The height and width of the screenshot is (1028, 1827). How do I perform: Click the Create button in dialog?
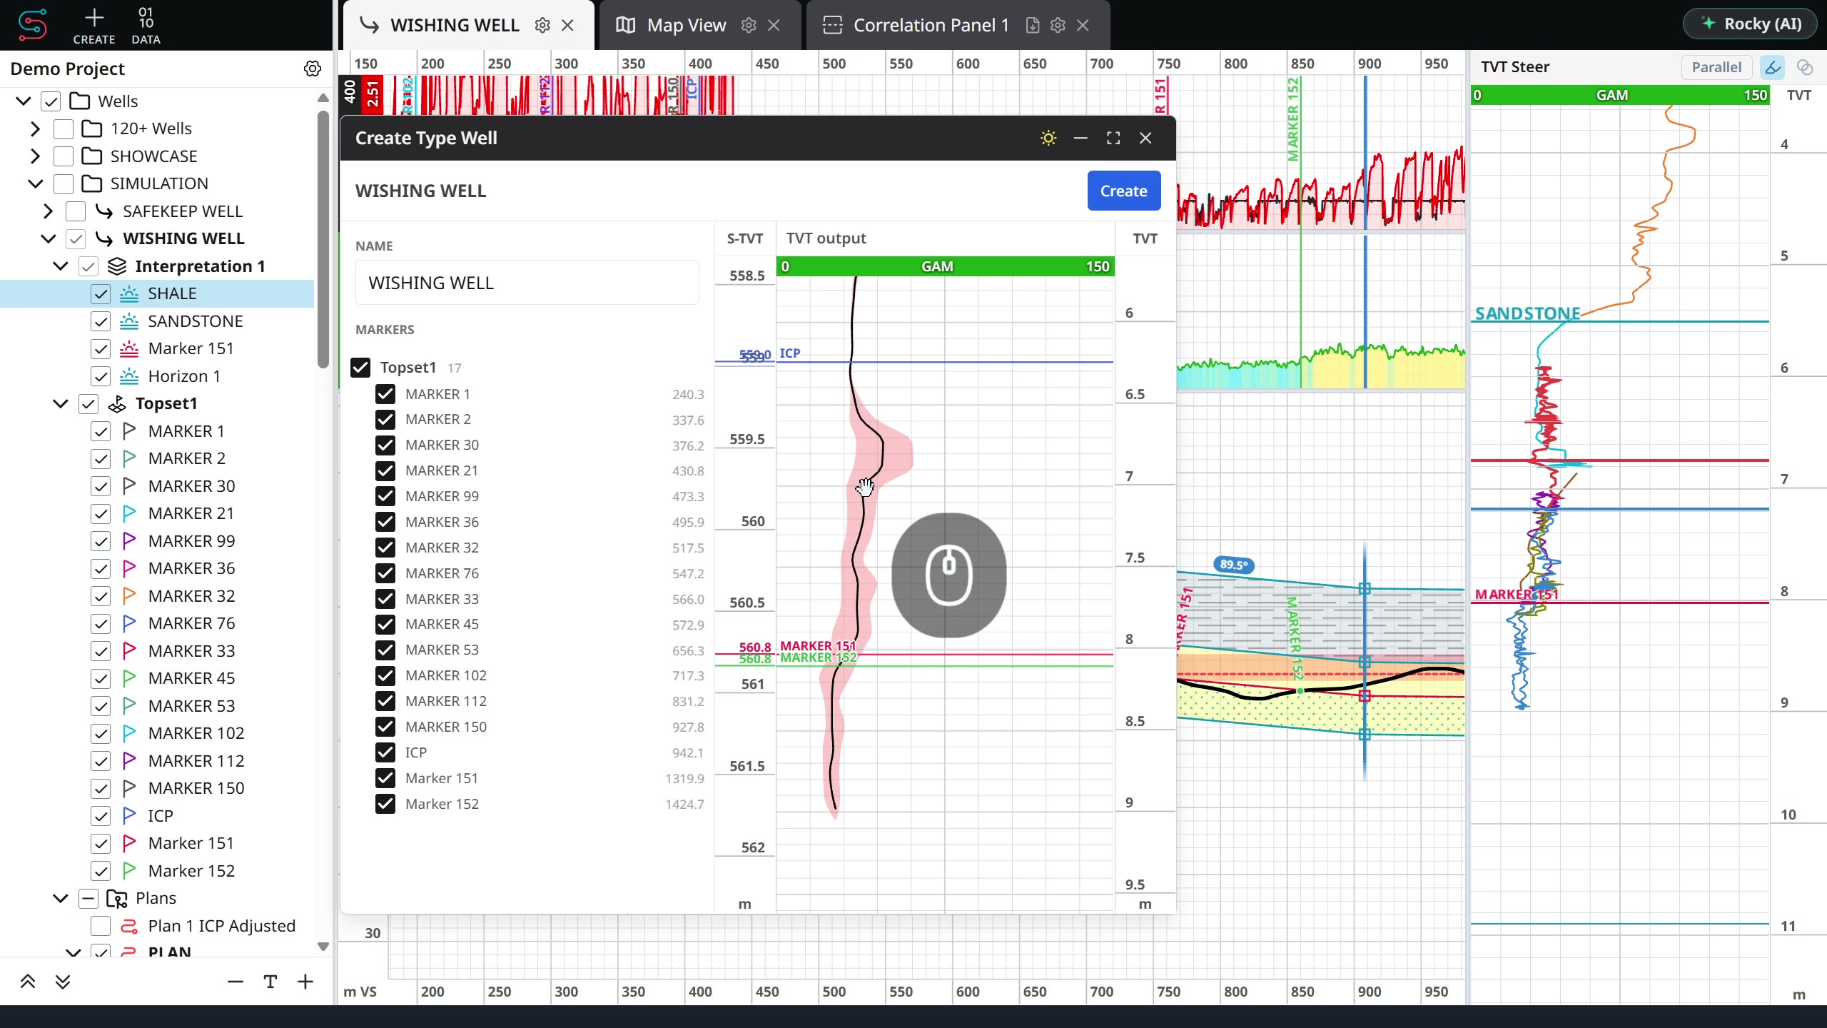[x=1123, y=191]
